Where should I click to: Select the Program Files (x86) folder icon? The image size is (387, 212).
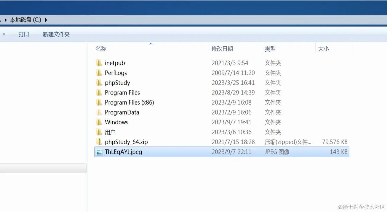99,102
